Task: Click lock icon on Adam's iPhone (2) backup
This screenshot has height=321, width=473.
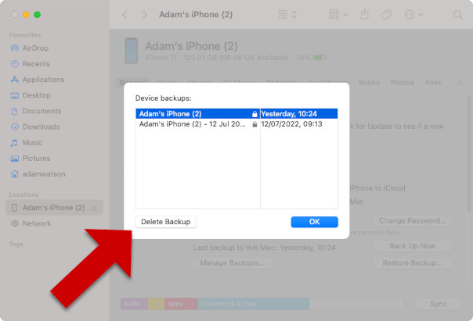Action: (x=255, y=114)
